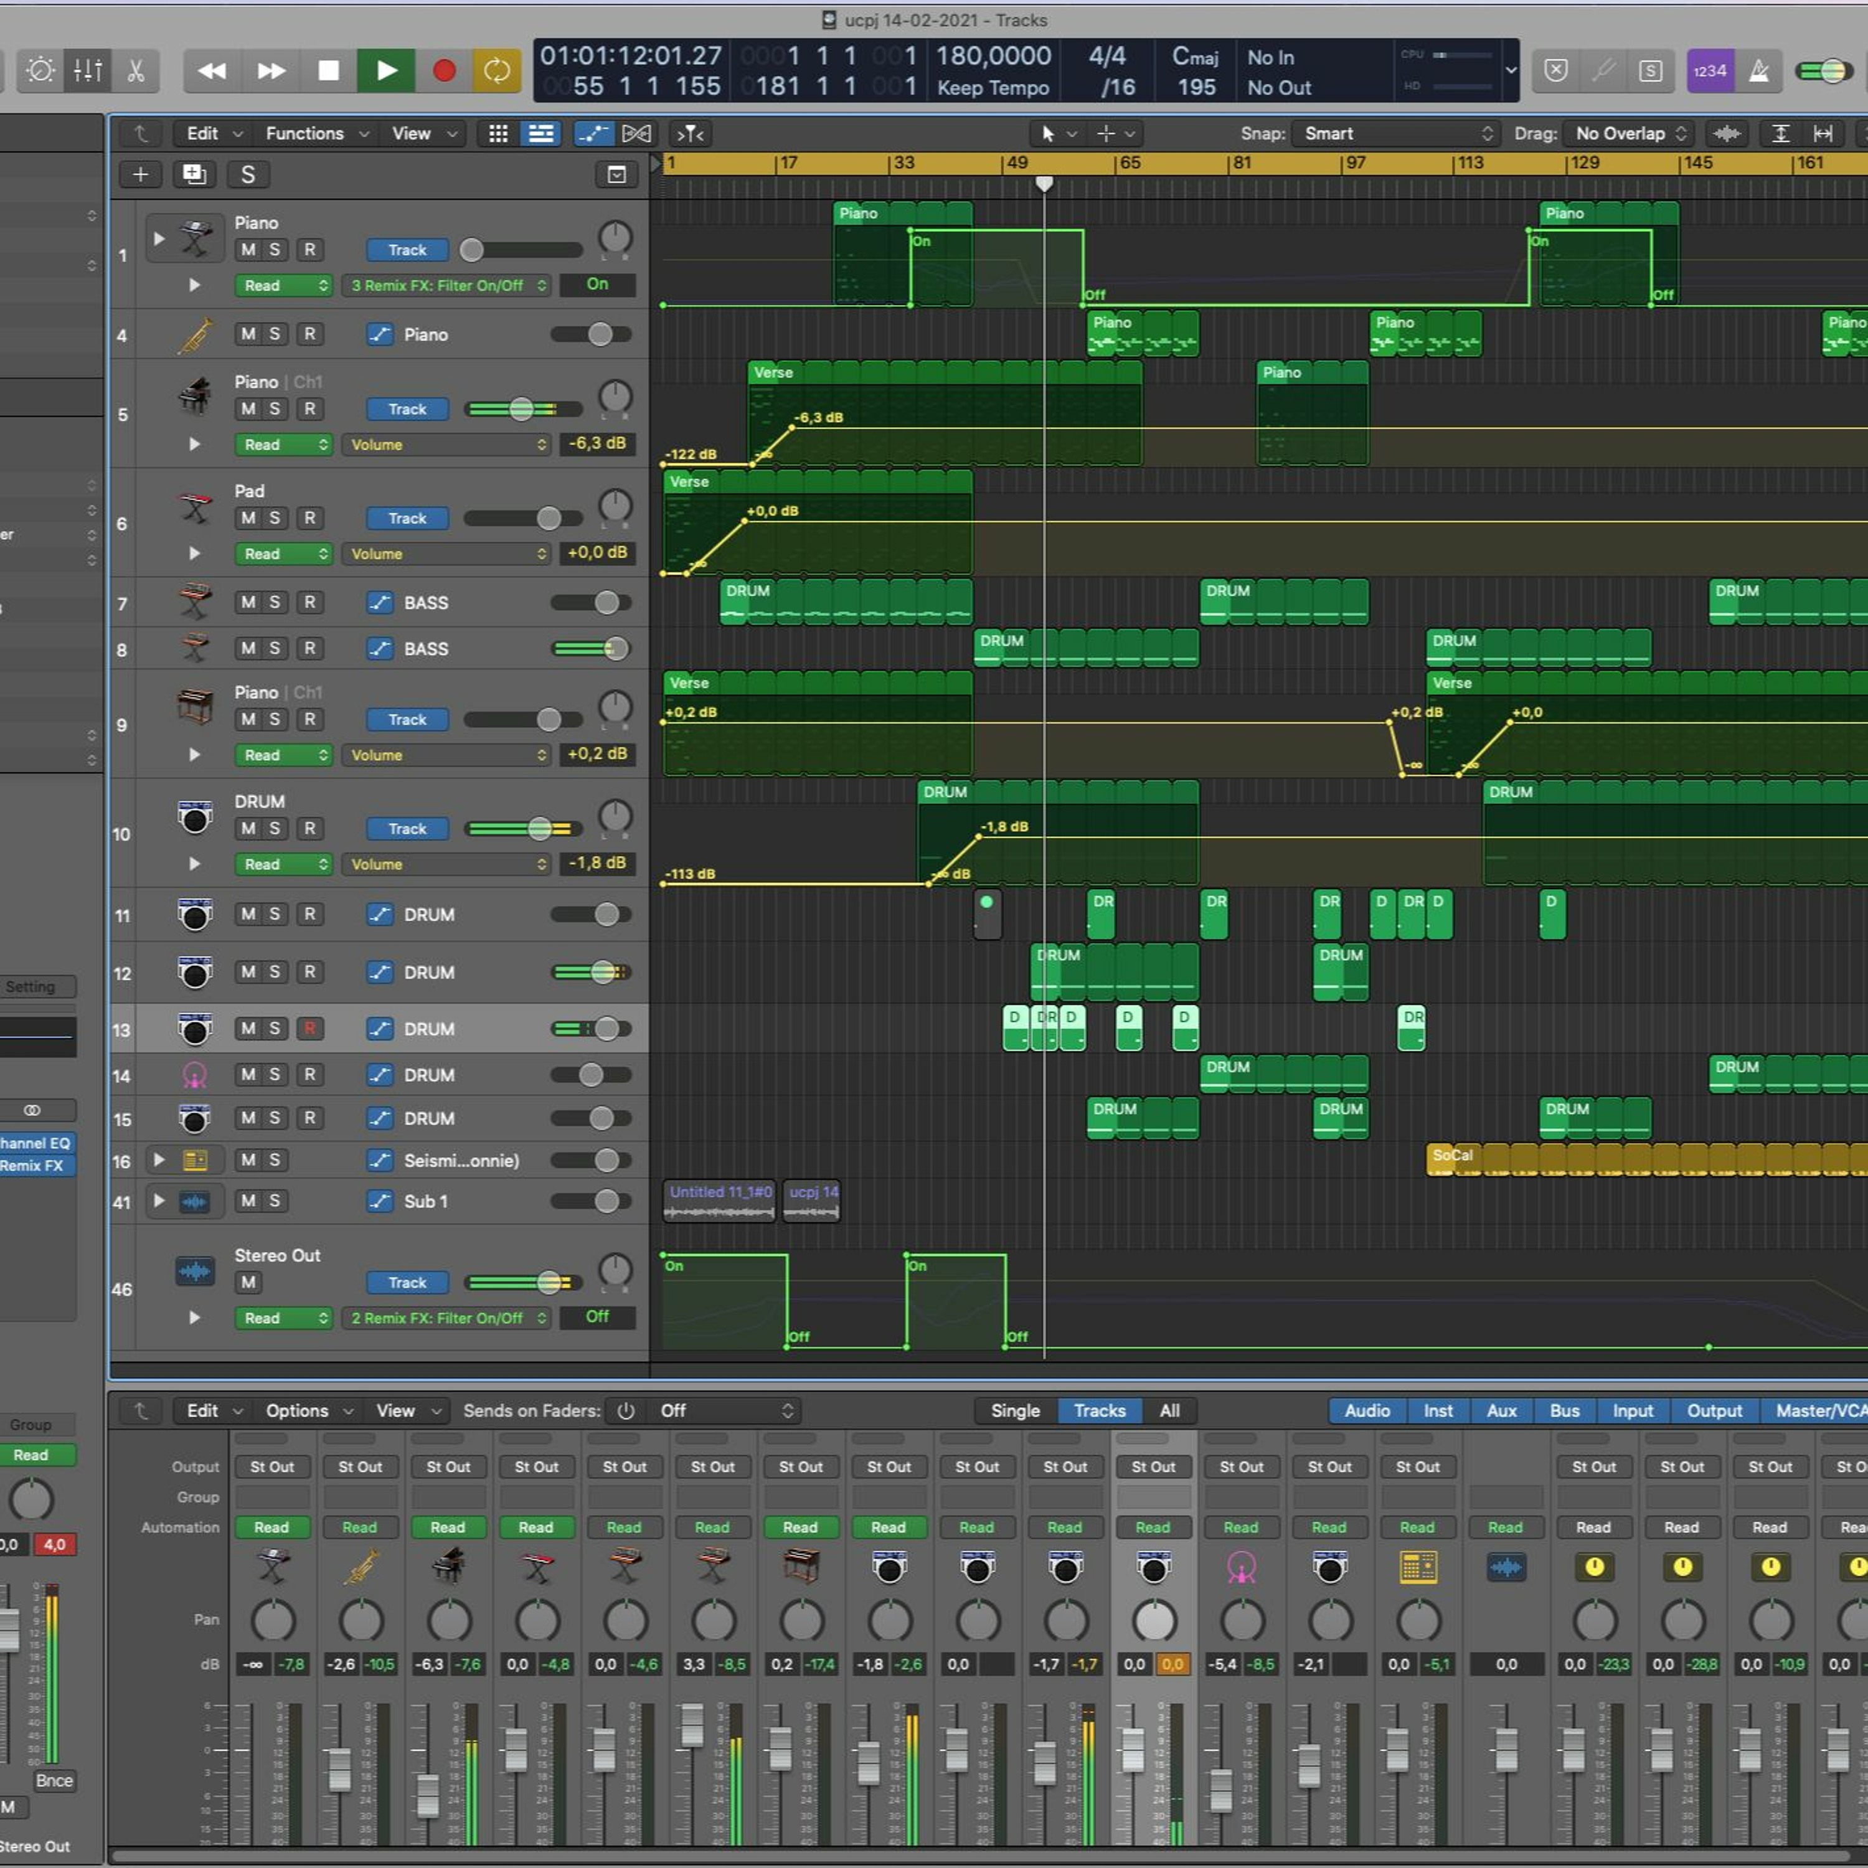This screenshot has width=1868, height=1868.
Task: Click the Show Automation toolbar icon
Action: click(593, 133)
